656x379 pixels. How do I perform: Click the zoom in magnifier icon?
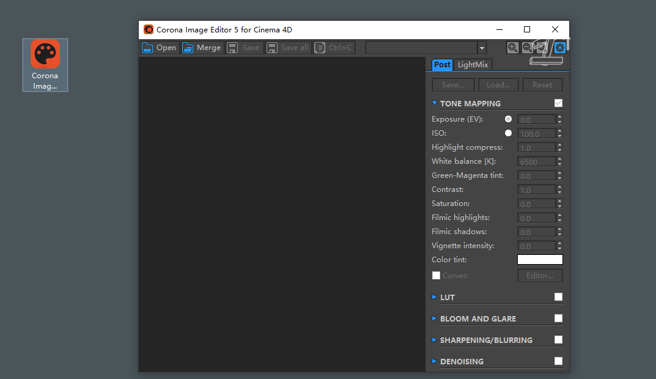point(512,48)
